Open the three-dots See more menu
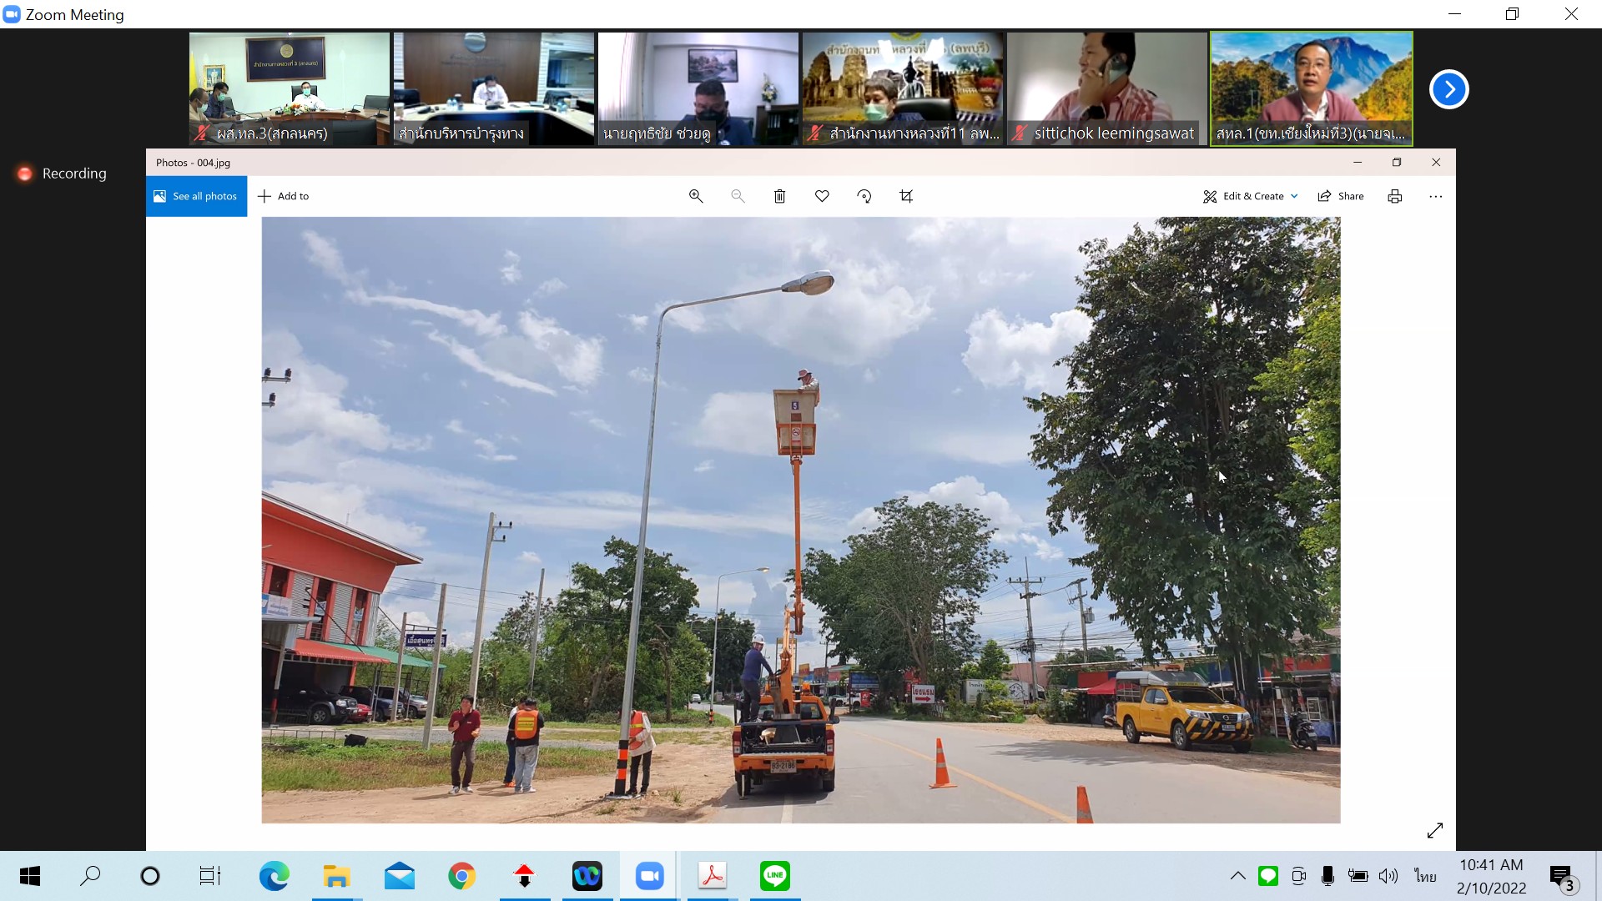 1435,196
